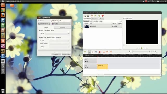Jump to the next marker icon
The width and height of the screenshot is (167, 94).
[111, 52]
